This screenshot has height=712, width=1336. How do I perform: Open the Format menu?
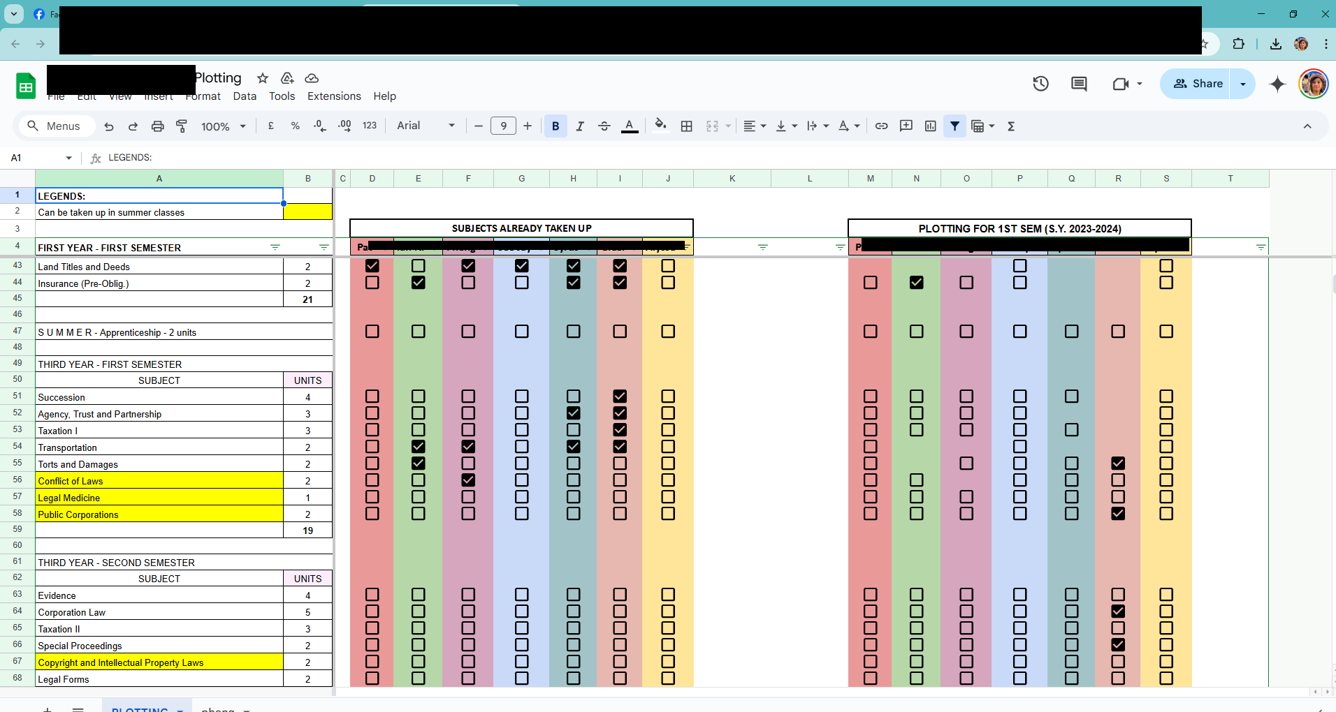coord(203,96)
